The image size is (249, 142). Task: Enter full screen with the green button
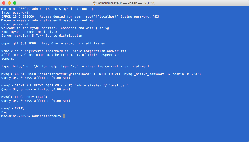coord(15,3)
